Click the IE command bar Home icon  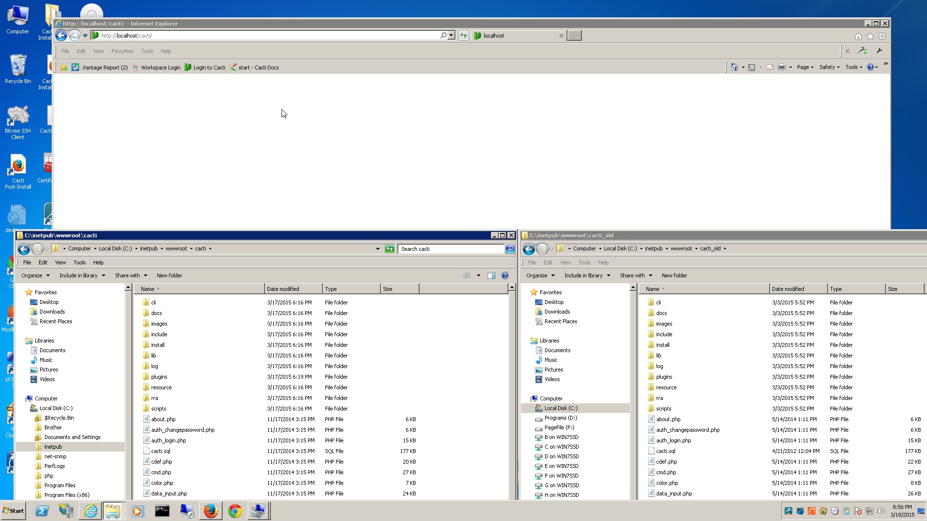coord(734,67)
